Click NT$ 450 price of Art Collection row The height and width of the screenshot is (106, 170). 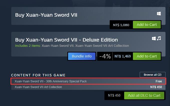pos(156,87)
